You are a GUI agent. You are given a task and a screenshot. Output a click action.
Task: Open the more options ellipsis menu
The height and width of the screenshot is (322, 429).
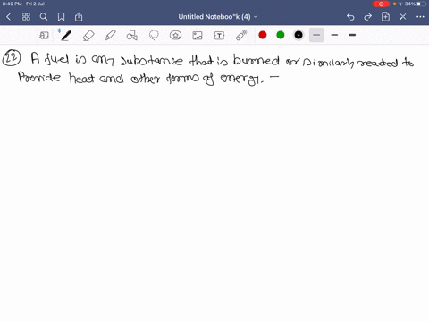(420, 17)
